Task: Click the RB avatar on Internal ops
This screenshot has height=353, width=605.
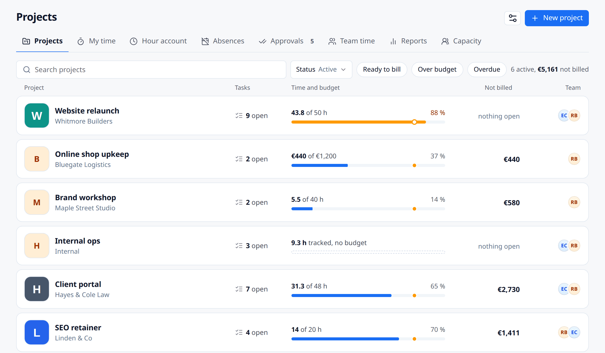Action: [x=574, y=246]
